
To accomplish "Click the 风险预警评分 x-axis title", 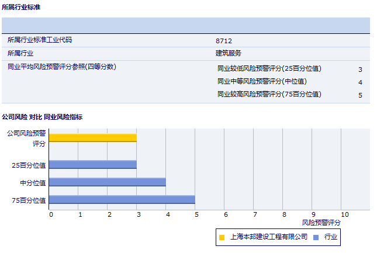I will click(321, 223).
